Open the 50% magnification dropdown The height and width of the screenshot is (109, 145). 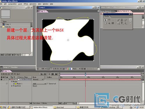coord(44,69)
